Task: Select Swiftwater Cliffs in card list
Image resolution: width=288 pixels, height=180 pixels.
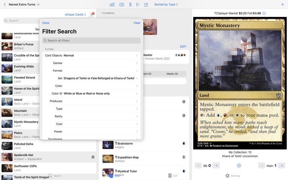Action: (48, 168)
